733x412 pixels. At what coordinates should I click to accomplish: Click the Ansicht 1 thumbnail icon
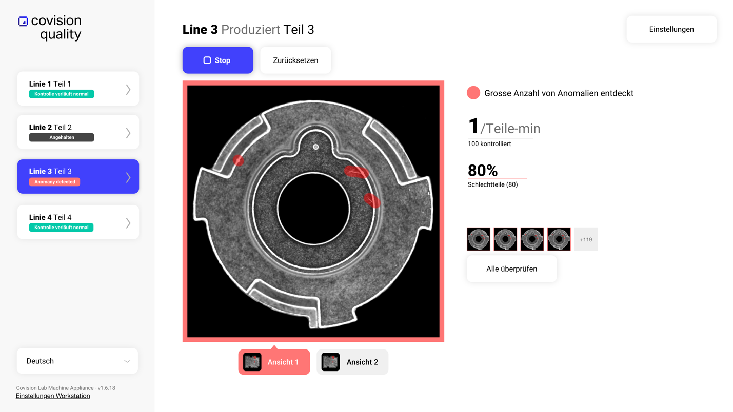point(252,362)
